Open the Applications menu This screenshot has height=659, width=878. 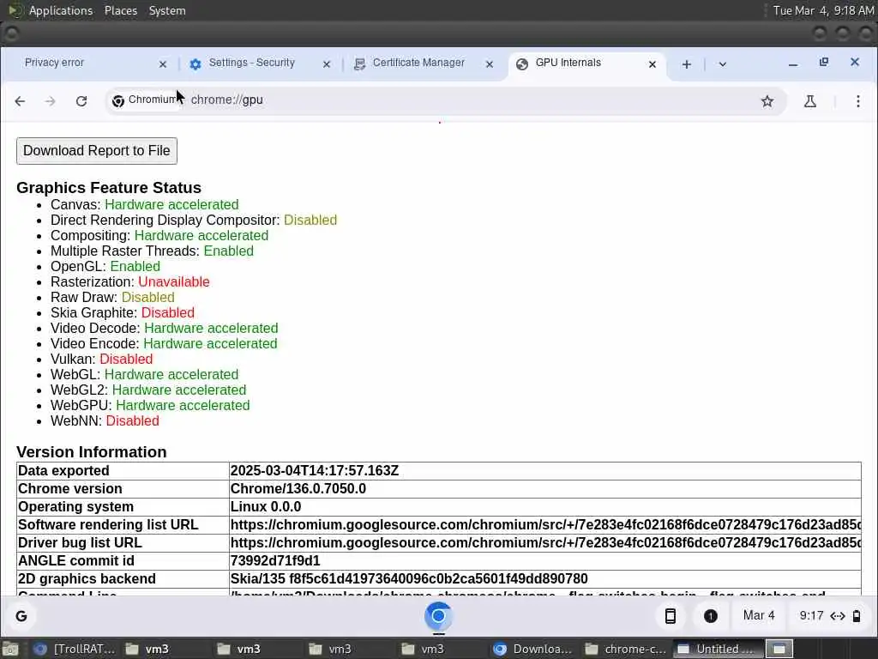tap(61, 10)
